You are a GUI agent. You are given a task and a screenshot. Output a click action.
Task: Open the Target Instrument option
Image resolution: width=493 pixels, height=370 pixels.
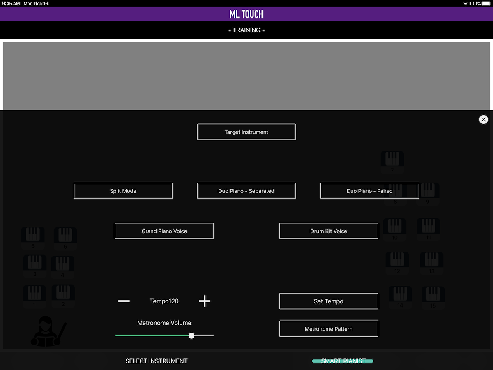pos(246,132)
